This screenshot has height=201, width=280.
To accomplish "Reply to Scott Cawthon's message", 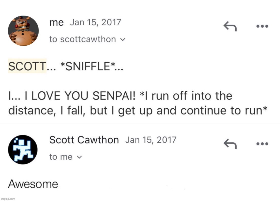I will click(x=230, y=144).
